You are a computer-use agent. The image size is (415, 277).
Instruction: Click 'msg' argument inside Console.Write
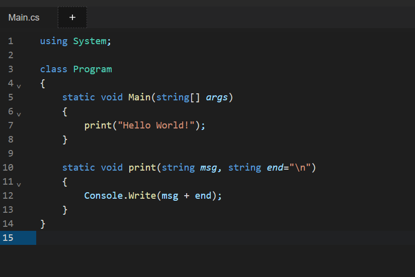(170, 196)
